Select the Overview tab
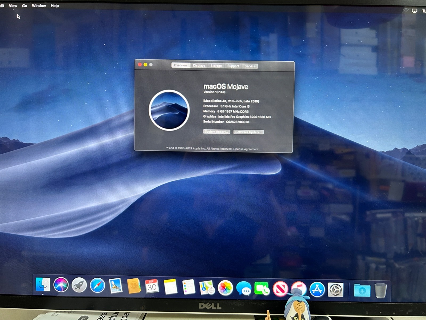Viewport: 426px width, 320px height. (181, 65)
